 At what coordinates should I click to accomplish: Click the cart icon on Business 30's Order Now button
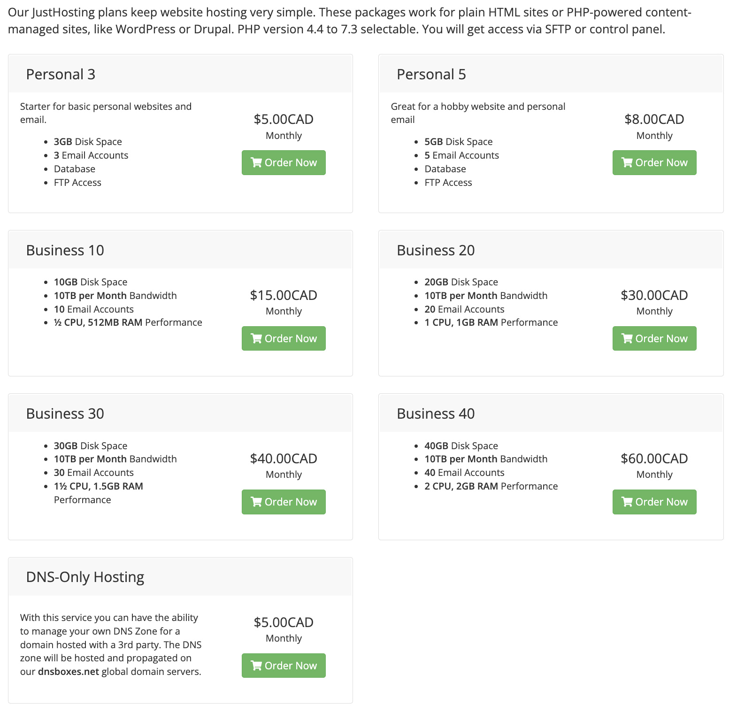(256, 502)
